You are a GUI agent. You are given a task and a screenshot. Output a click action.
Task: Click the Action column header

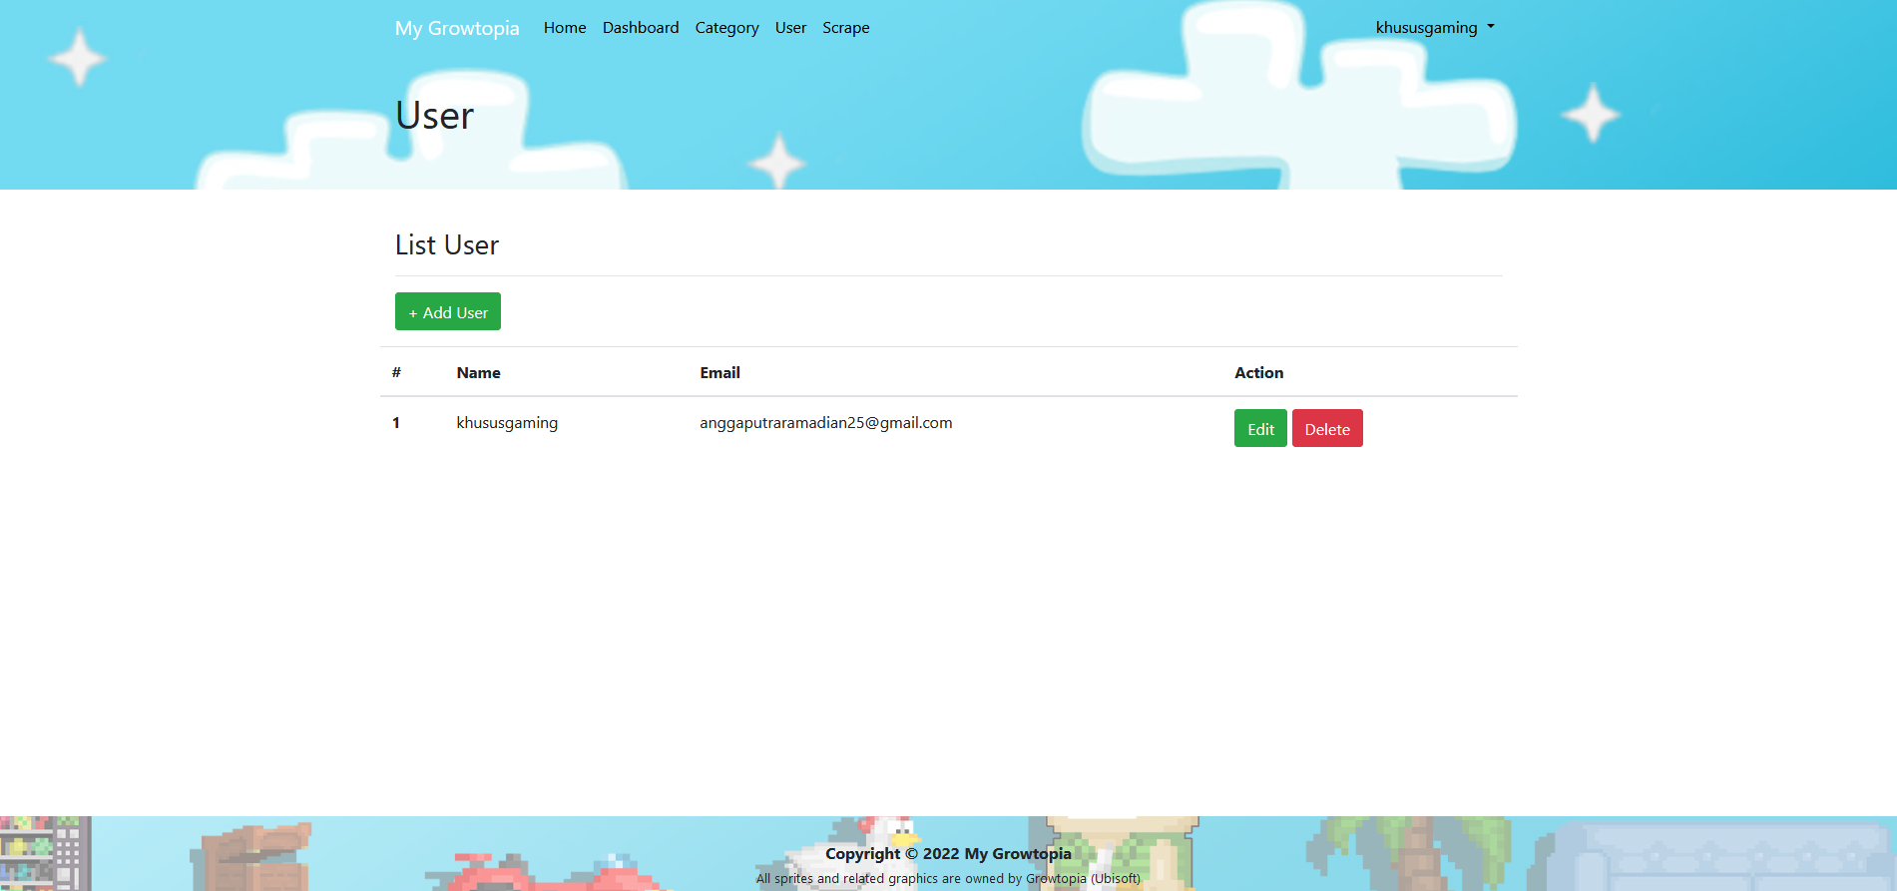pyautogui.click(x=1259, y=372)
